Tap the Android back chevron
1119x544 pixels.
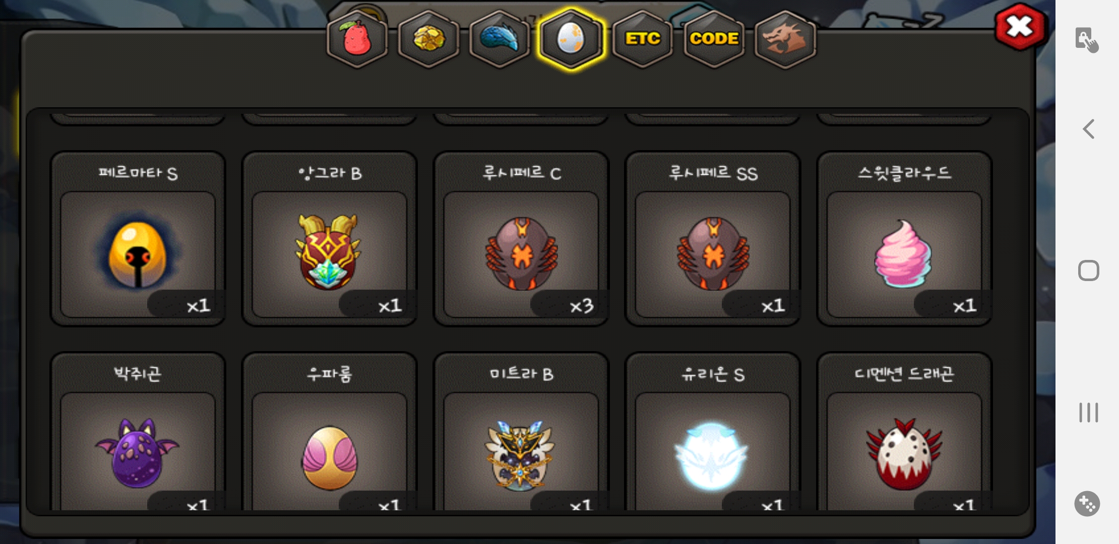(1089, 129)
